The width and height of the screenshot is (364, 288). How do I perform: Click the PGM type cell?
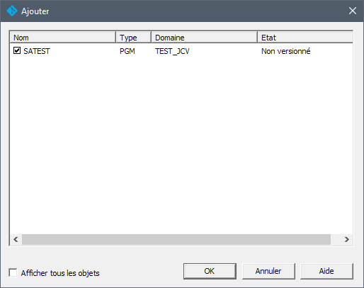127,51
